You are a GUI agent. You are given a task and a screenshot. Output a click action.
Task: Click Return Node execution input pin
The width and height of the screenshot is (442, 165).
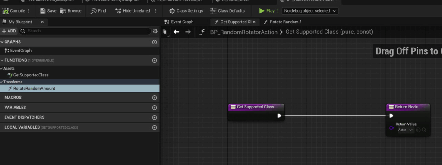point(391,116)
